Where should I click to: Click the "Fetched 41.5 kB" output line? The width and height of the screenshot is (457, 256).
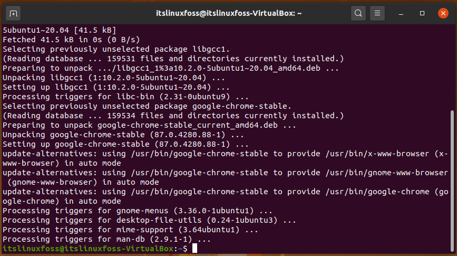71,40
